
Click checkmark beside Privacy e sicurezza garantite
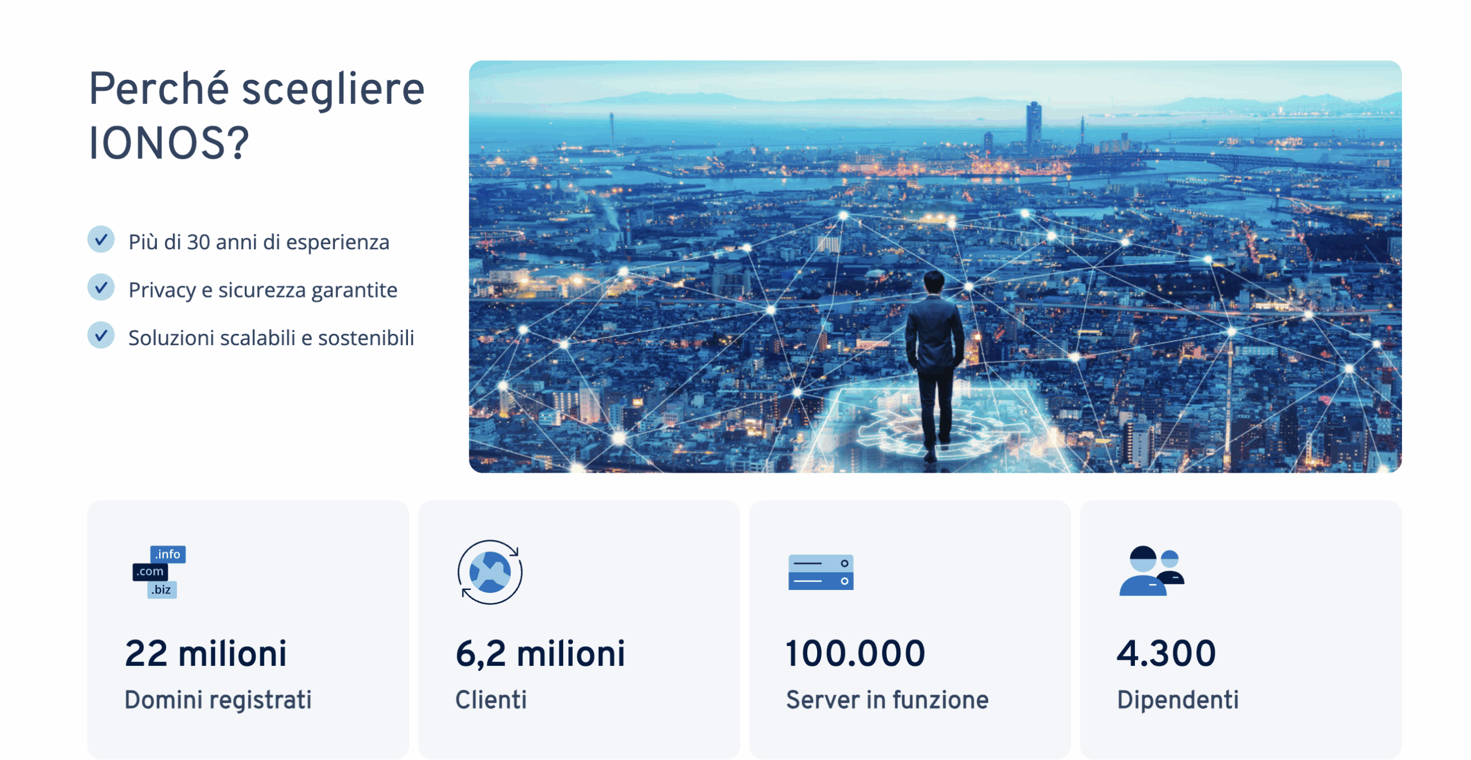pos(101,288)
